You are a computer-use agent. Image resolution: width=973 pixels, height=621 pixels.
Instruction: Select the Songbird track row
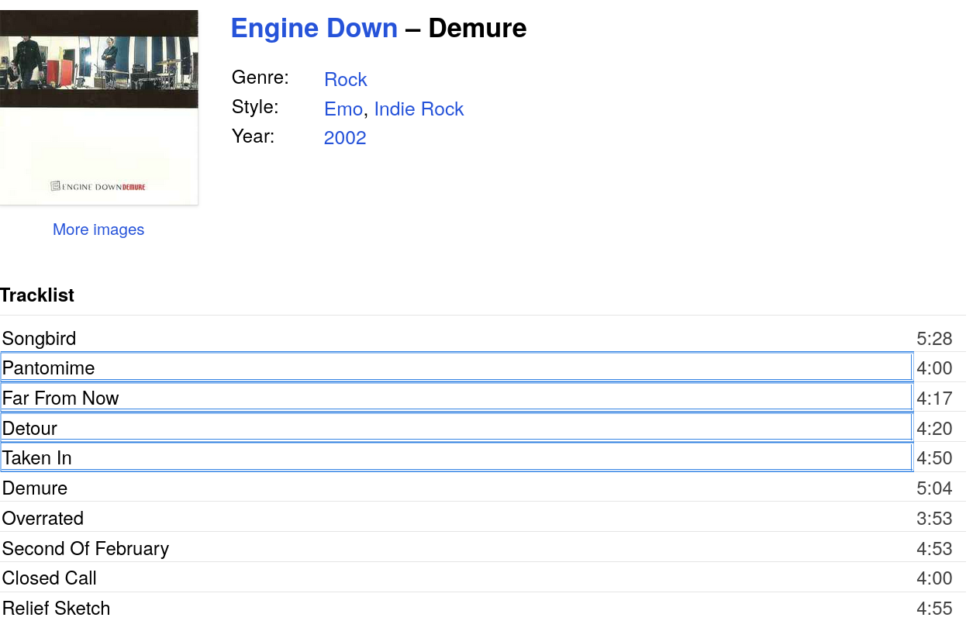click(x=40, y=339)
